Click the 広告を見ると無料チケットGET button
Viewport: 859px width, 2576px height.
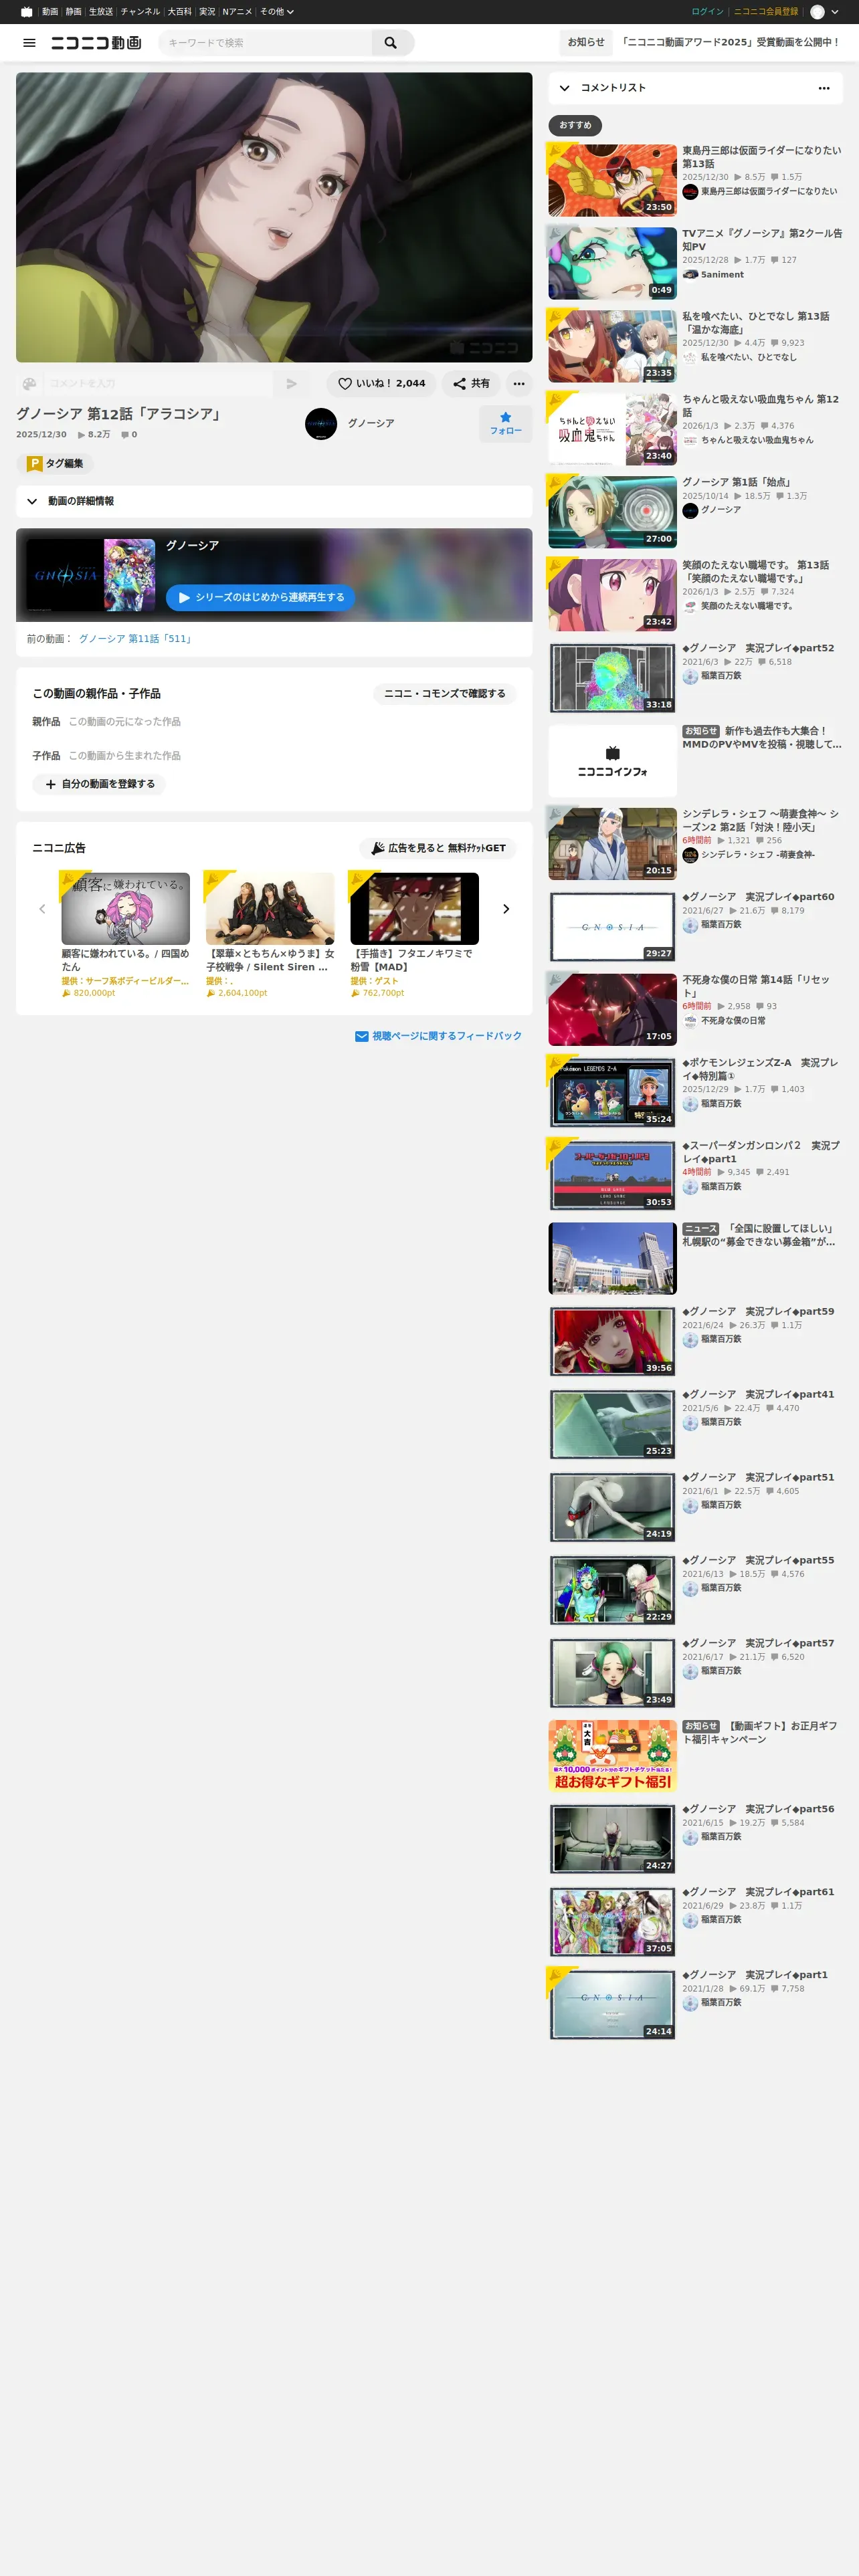tap(438, 848)
